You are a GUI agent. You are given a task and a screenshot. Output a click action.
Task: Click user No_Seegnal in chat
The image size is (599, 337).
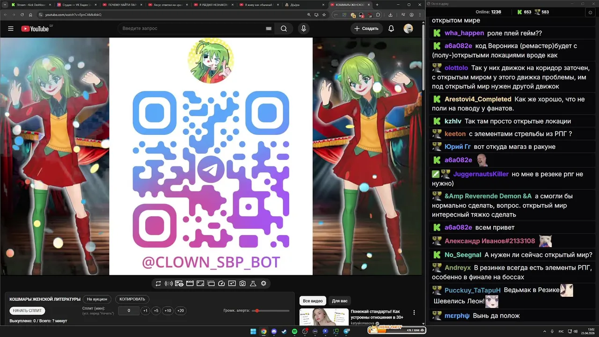(463, 255)
